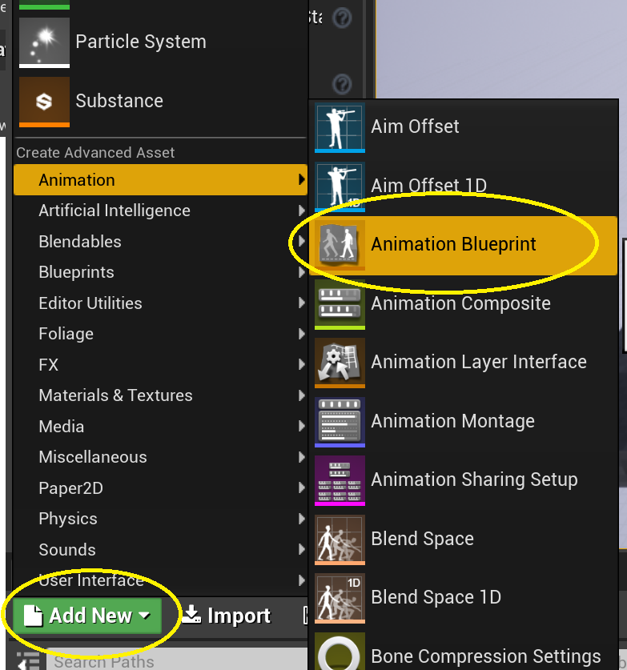The image size is (627, 670).
Task: Pick the Blend Space 1D icon
Action: pos(340,597)
